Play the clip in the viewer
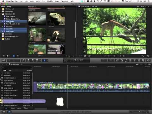The height and width of the screenshot is (114, 152). (114, 56)
